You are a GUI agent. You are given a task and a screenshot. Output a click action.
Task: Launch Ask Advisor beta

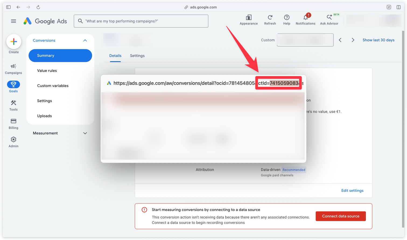point(329,20)
